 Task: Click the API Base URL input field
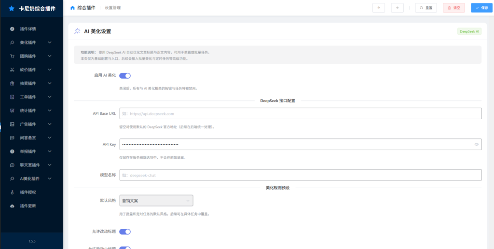coord(300,113)
